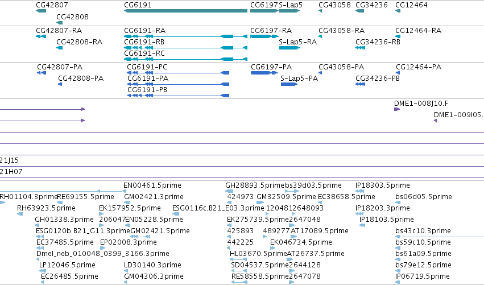This screenshot has height=285, width=484.
Task: Select the EC26485.5prime EST
Action: [x=43, y=282]
